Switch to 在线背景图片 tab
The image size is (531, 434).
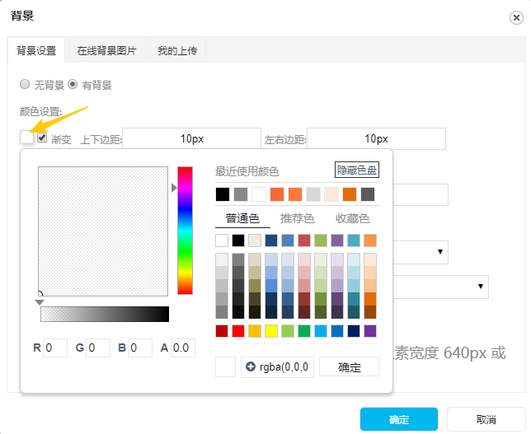[106, 50]
